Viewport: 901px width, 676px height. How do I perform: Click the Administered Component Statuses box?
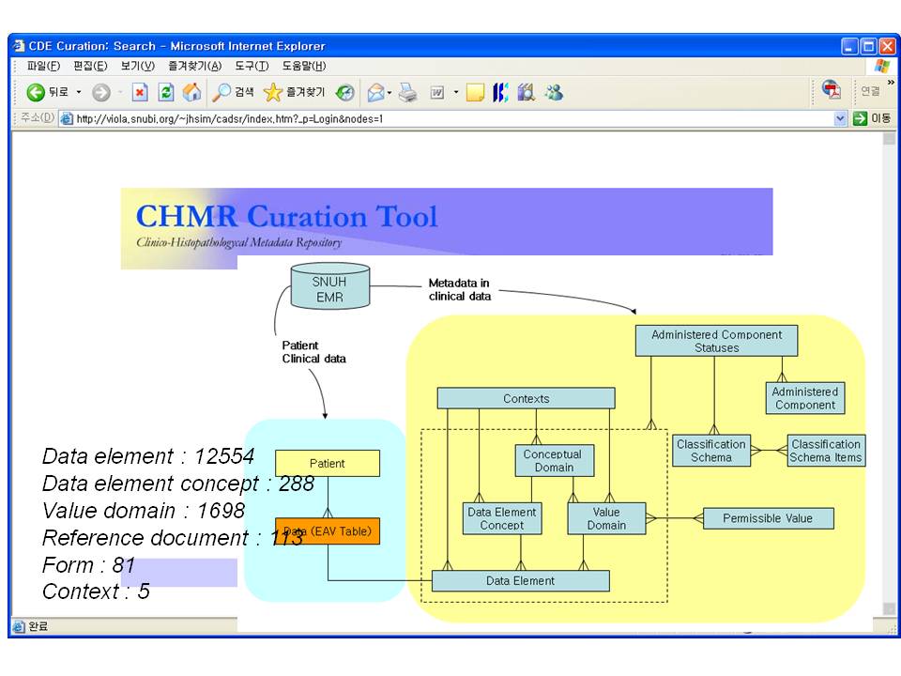click(716, 341)
